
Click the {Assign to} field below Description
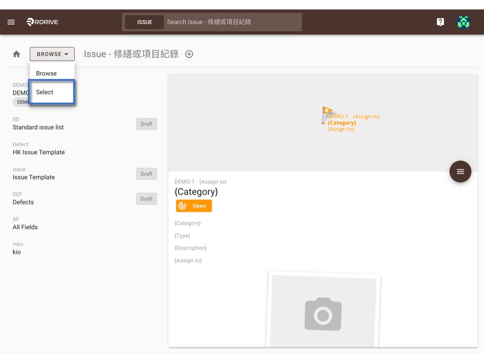tap(188, 260)
